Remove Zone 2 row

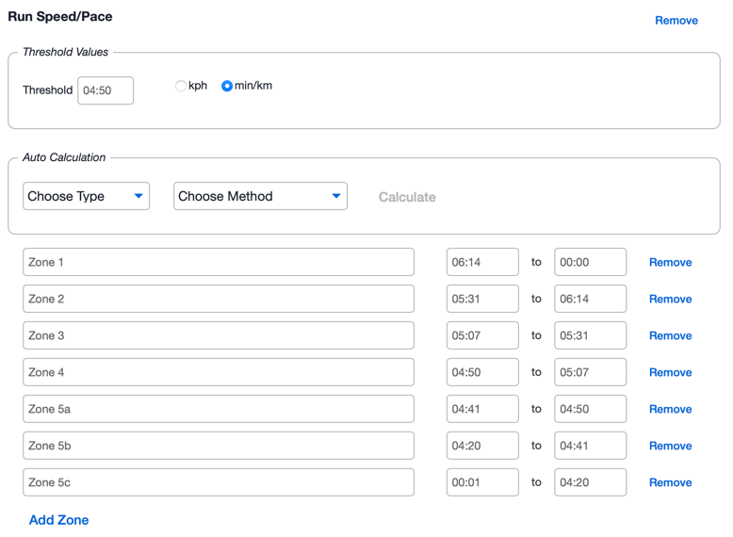tap(671, 299)
